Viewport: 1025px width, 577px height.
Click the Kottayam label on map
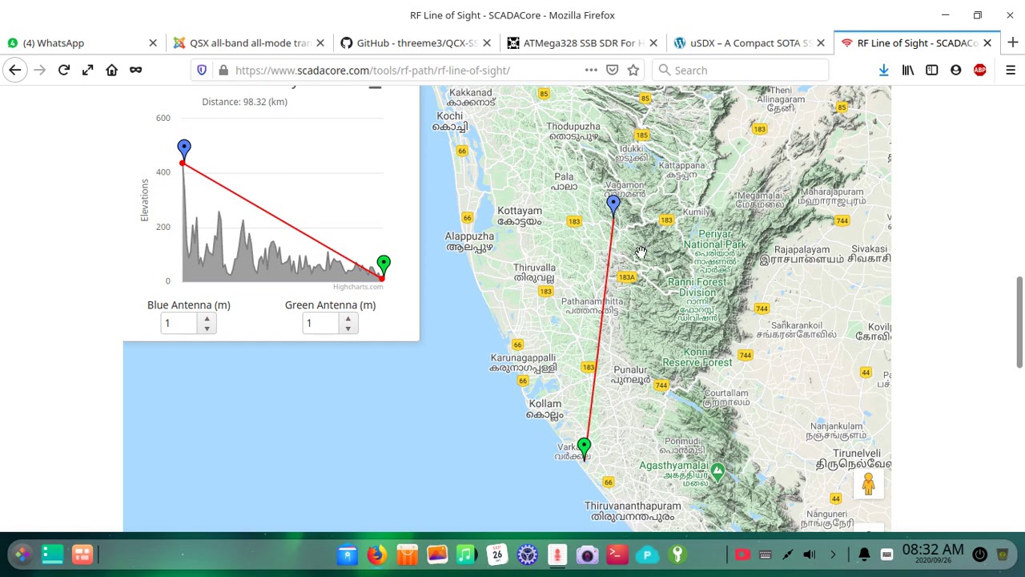[520, 216]
